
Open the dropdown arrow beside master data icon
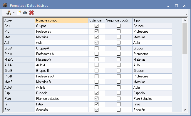click(14, 13)
